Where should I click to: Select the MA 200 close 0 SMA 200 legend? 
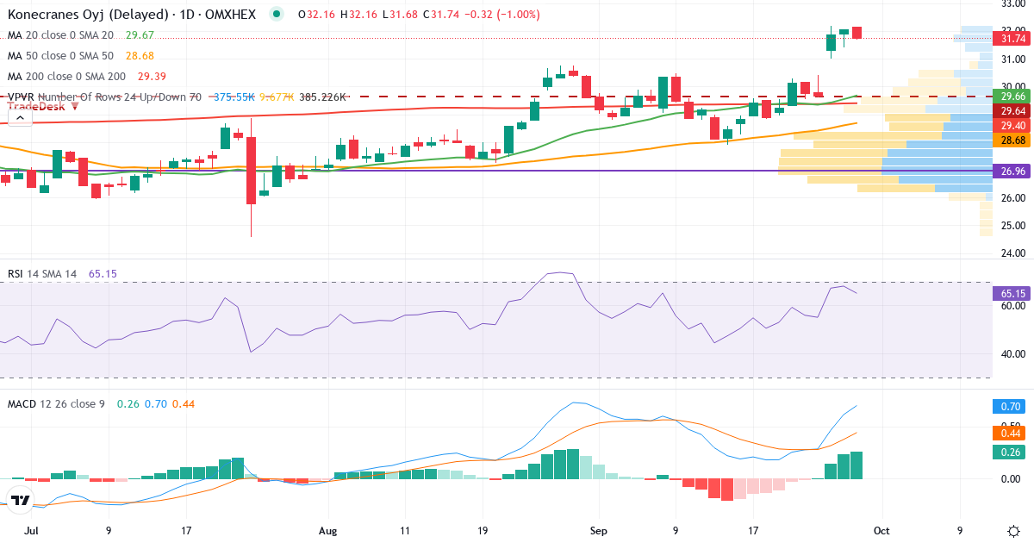click(x=66, y=76)
